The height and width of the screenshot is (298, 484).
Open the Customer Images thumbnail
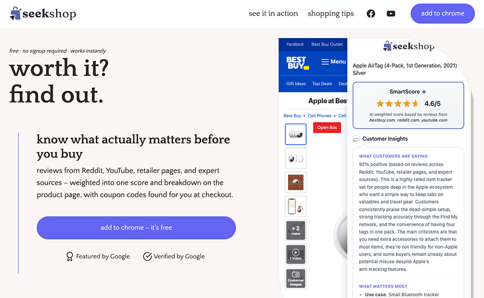(x=296, y=279)
